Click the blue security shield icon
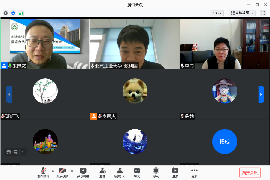This screenshot has height=180, width=270. click(13, 13)
